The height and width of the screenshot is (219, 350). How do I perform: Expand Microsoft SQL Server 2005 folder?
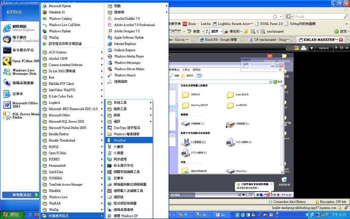coord(72,121)
